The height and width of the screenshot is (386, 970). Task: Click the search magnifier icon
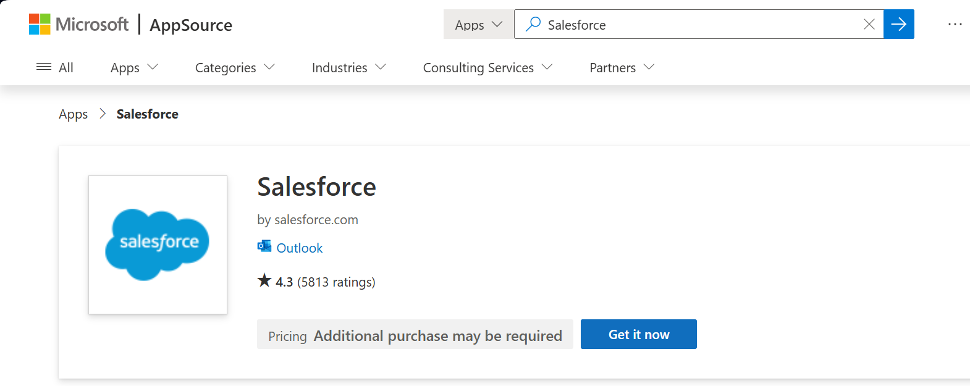click(x=533, y=24)
